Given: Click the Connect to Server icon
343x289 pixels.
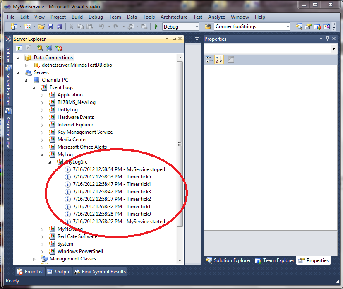Looking at the screenshot, I should (48, 48).
